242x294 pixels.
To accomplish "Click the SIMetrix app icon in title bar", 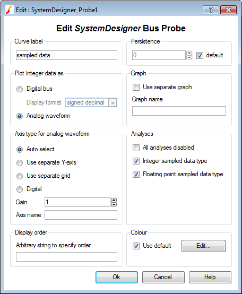I will [9, 10].
